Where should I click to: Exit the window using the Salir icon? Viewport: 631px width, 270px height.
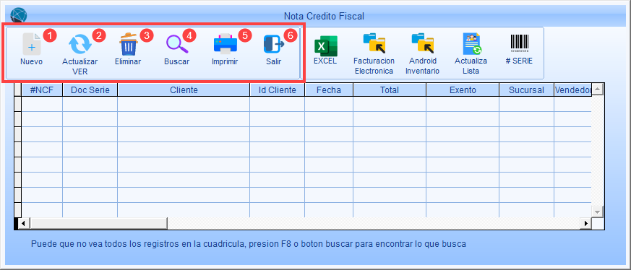pyautogui.click(x=274, y=44)
